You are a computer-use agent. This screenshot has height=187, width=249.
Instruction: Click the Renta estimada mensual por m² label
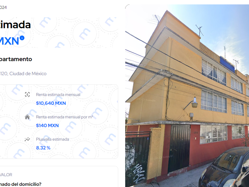click(x=65, y=117)
